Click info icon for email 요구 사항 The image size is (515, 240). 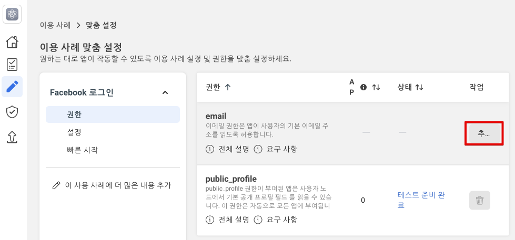(258, 150)
